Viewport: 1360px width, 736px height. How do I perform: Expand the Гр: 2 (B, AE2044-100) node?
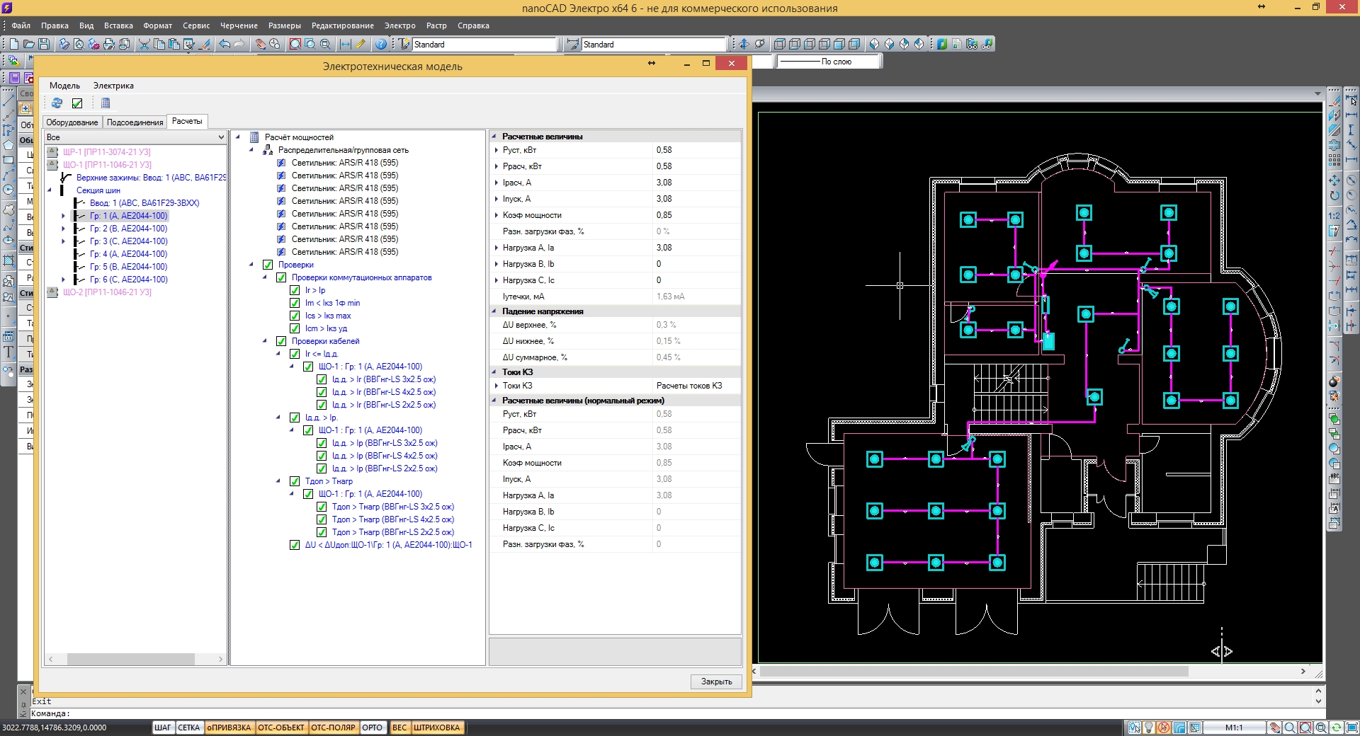[x=63, y=229]
